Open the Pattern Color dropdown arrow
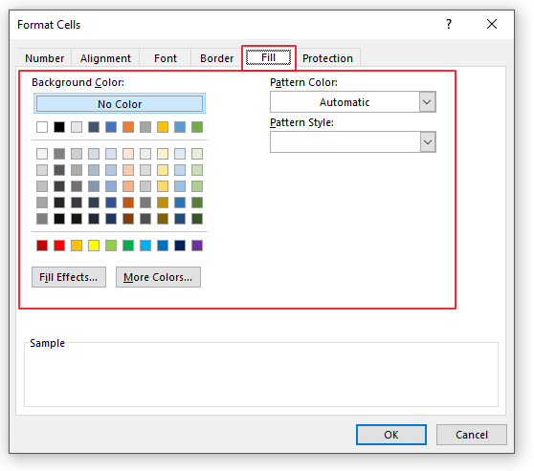This screenshot has width=534, height=471. [427, 101]
